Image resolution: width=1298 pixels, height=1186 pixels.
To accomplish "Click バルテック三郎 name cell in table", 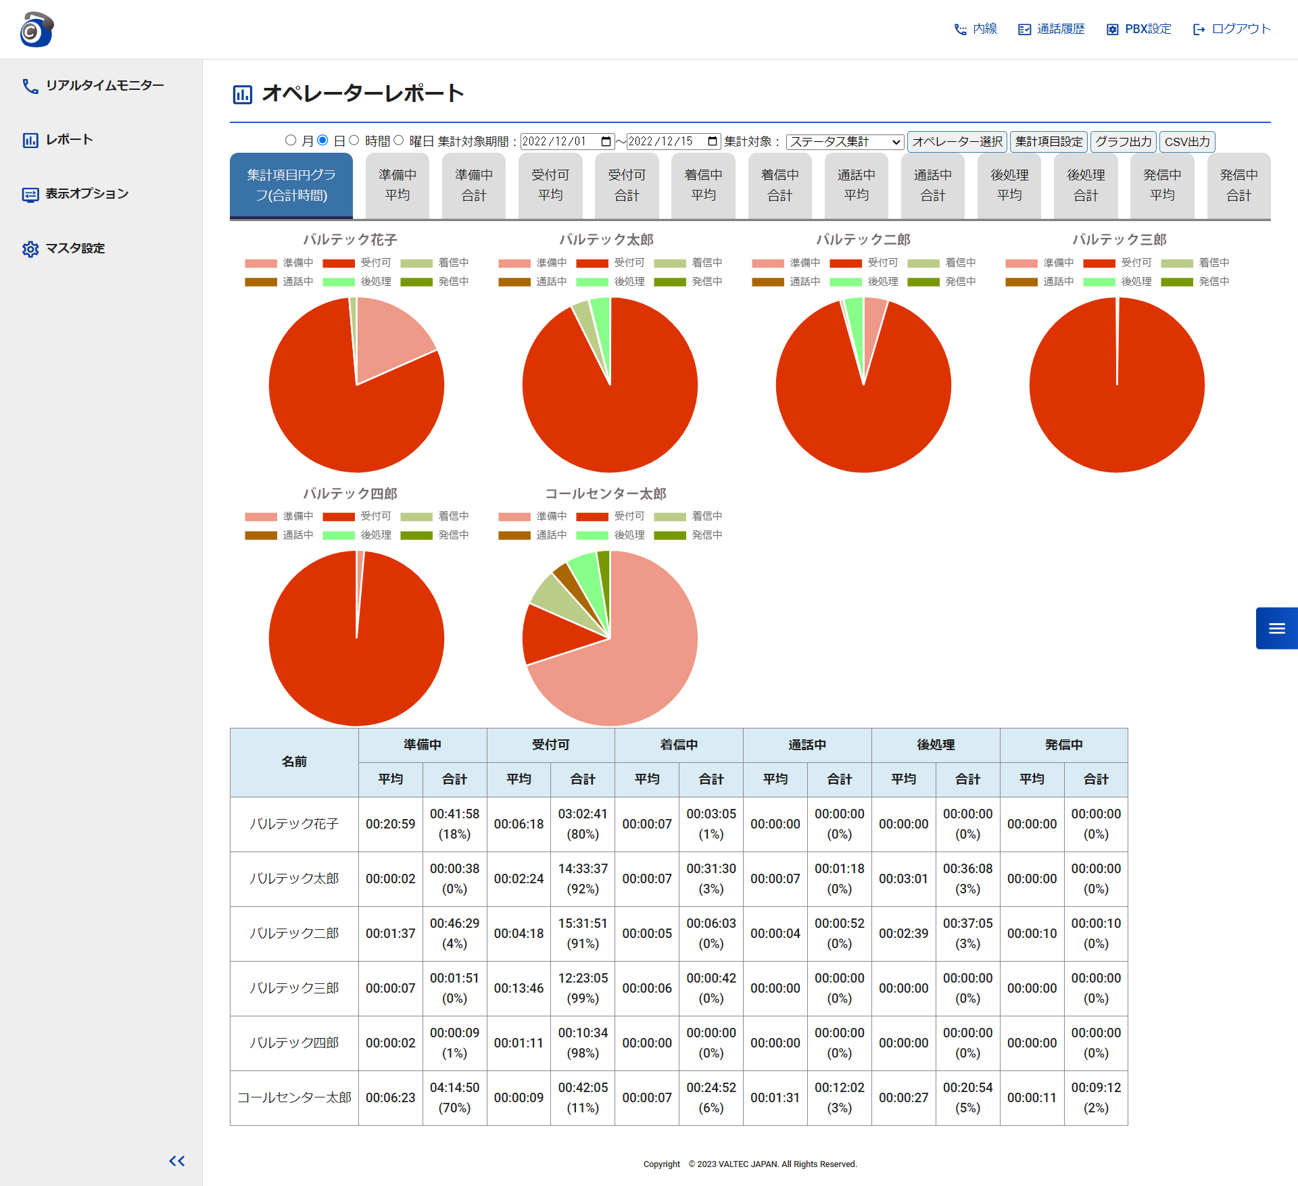I will (x=294, y=988).
